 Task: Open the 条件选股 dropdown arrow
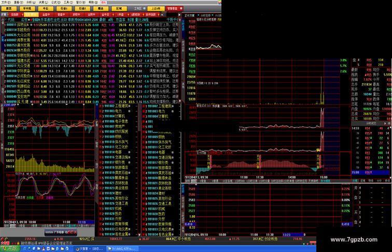click(x=158, y=14)
